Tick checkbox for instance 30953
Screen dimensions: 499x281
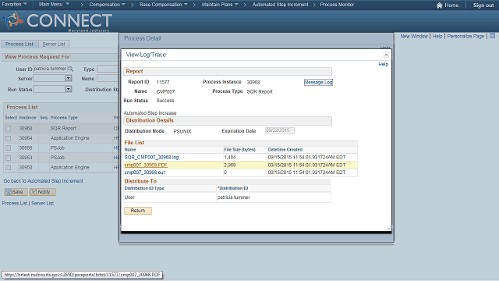[9, 158]
